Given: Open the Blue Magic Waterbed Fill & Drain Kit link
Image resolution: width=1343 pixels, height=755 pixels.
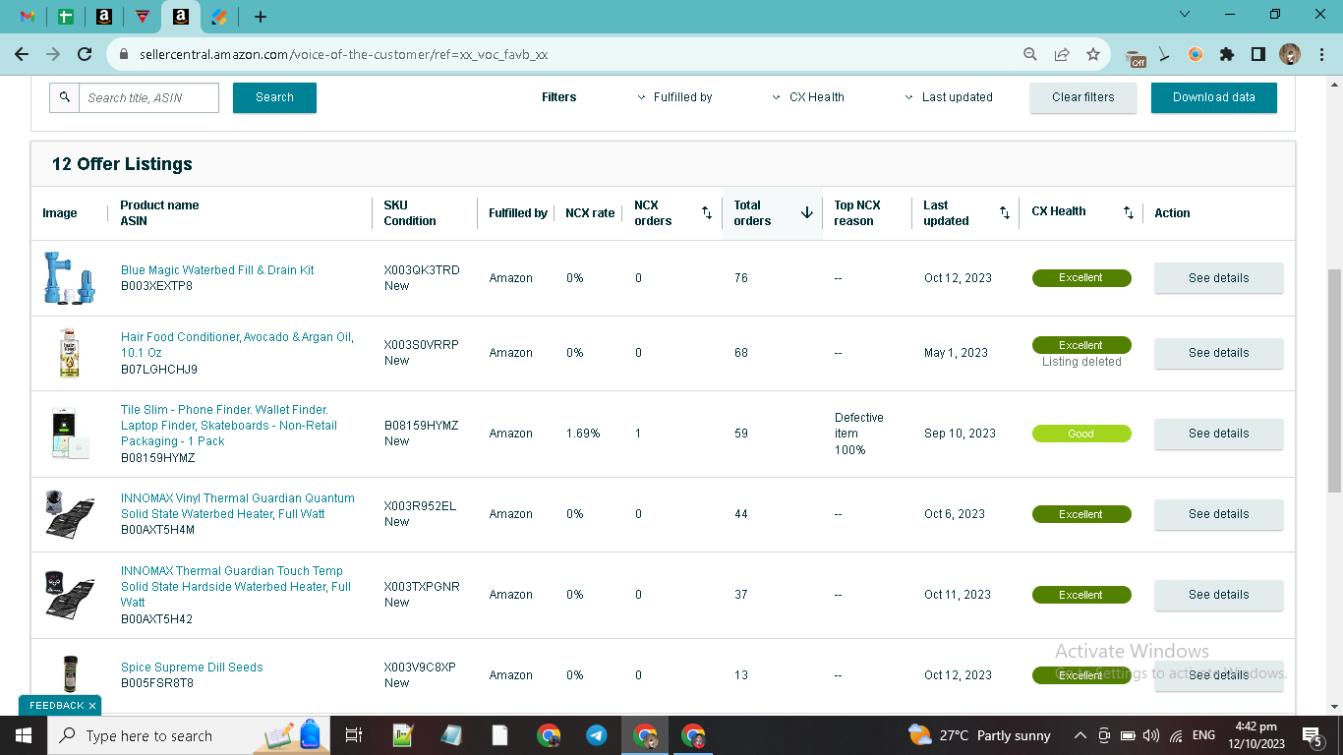Looking at the screenshot, I should click(217, 270).
